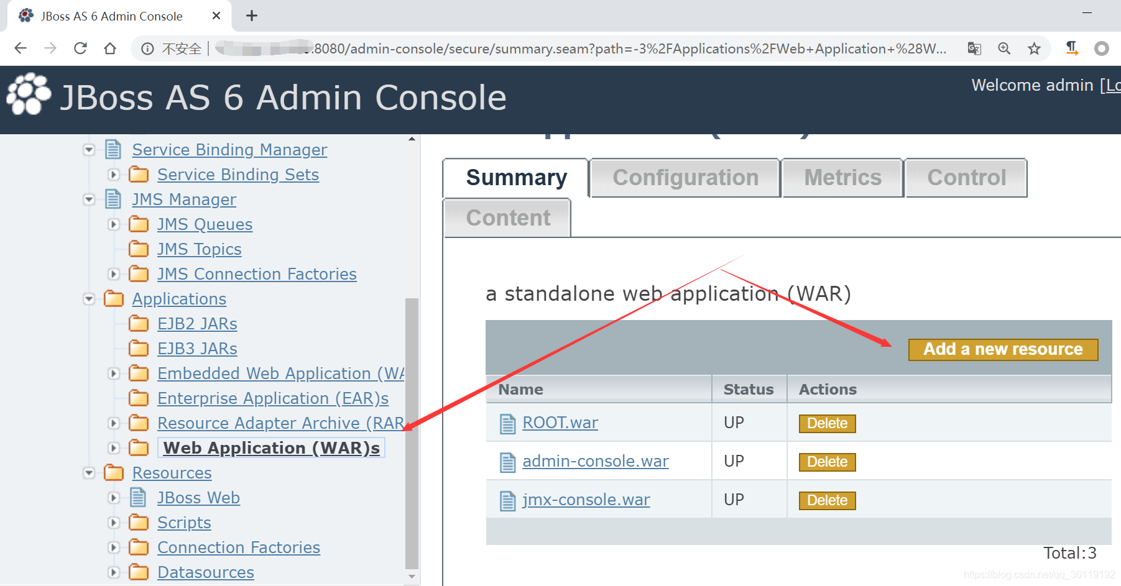Delete the admin-console.war application
The width and height of the screenshot is (1121, 586).
pos(827,462)
